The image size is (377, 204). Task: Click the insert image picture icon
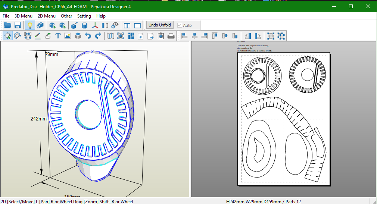click(68, 36)
